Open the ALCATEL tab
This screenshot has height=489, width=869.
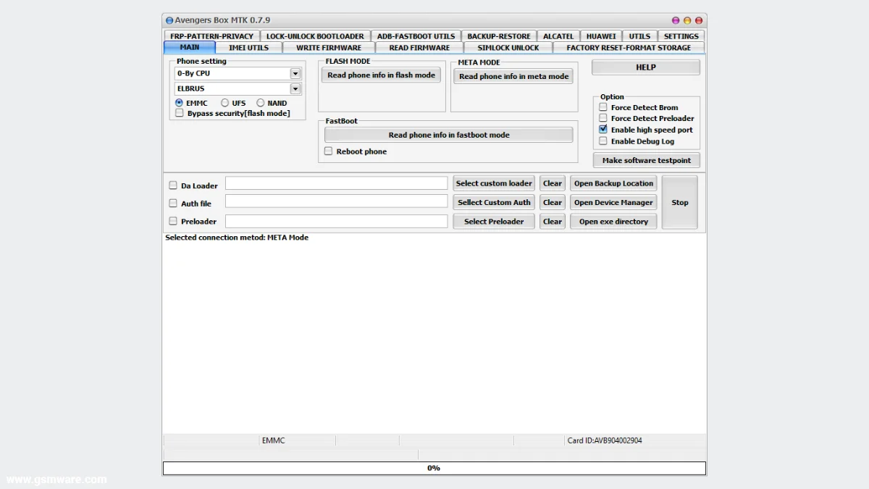pyautogui.click(x=558, y=36)
